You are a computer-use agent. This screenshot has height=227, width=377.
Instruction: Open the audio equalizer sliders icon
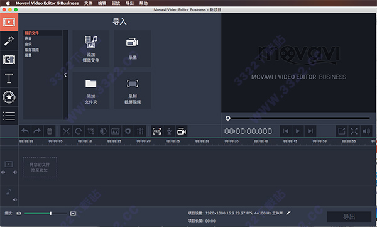pos(140,131)
